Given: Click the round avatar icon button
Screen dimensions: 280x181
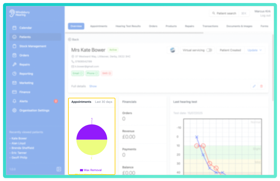Looking at the screenshot, I should point(173,50).
